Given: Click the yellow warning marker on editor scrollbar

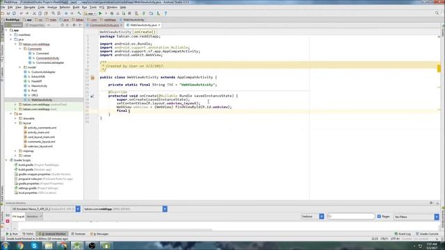Looking at the screenshot, I should click(439, 69).
